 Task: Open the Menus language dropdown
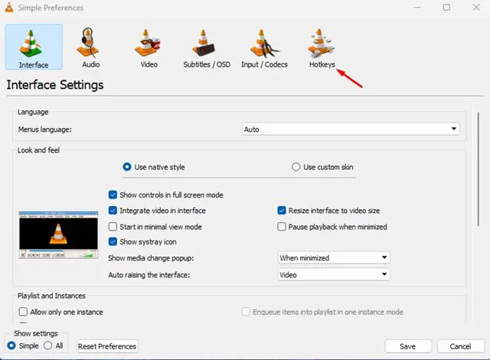tap(351, 129)
